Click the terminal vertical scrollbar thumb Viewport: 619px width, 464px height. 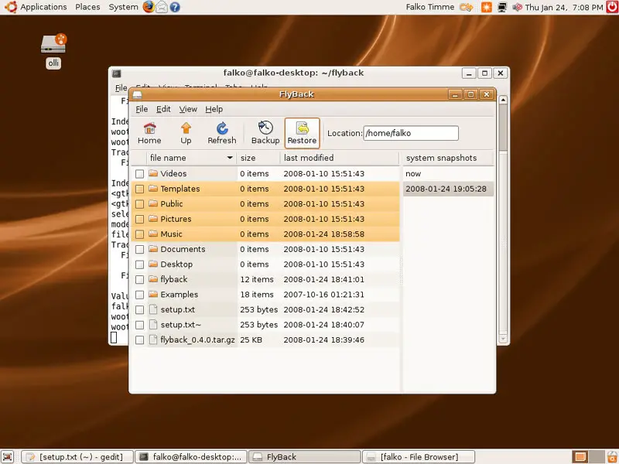pyautogui.click(x=503, y=128)
